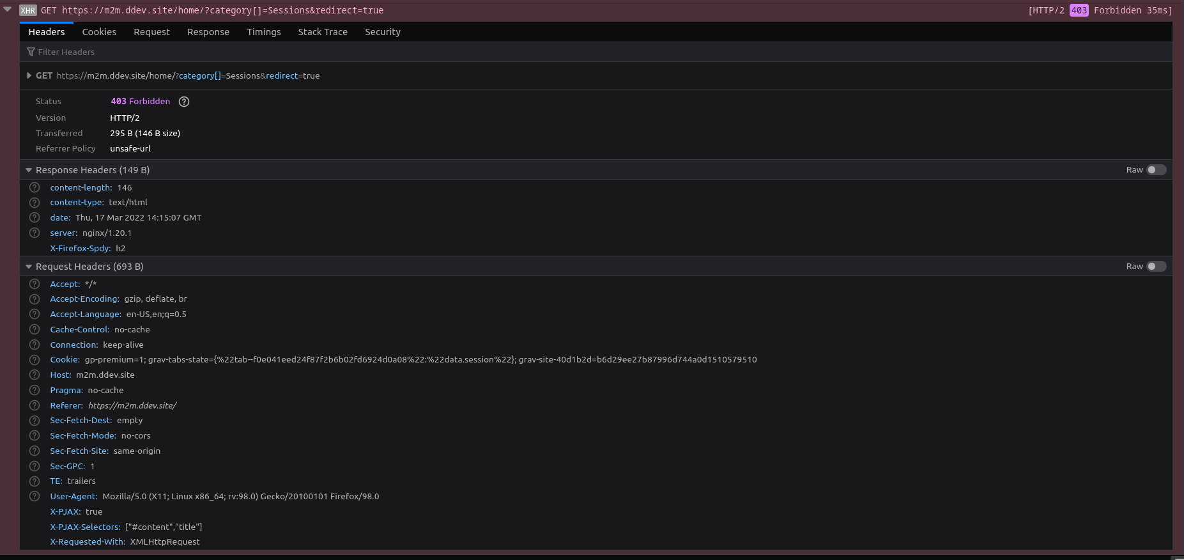Click the request URL at the top
1184x560 pixels.
click(223, 10)
